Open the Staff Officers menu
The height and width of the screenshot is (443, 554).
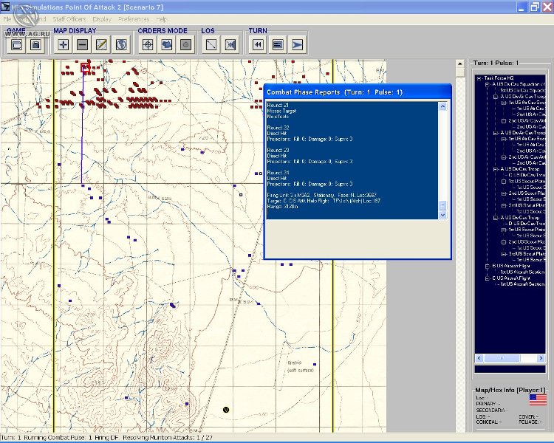click(x=69, y=18)
